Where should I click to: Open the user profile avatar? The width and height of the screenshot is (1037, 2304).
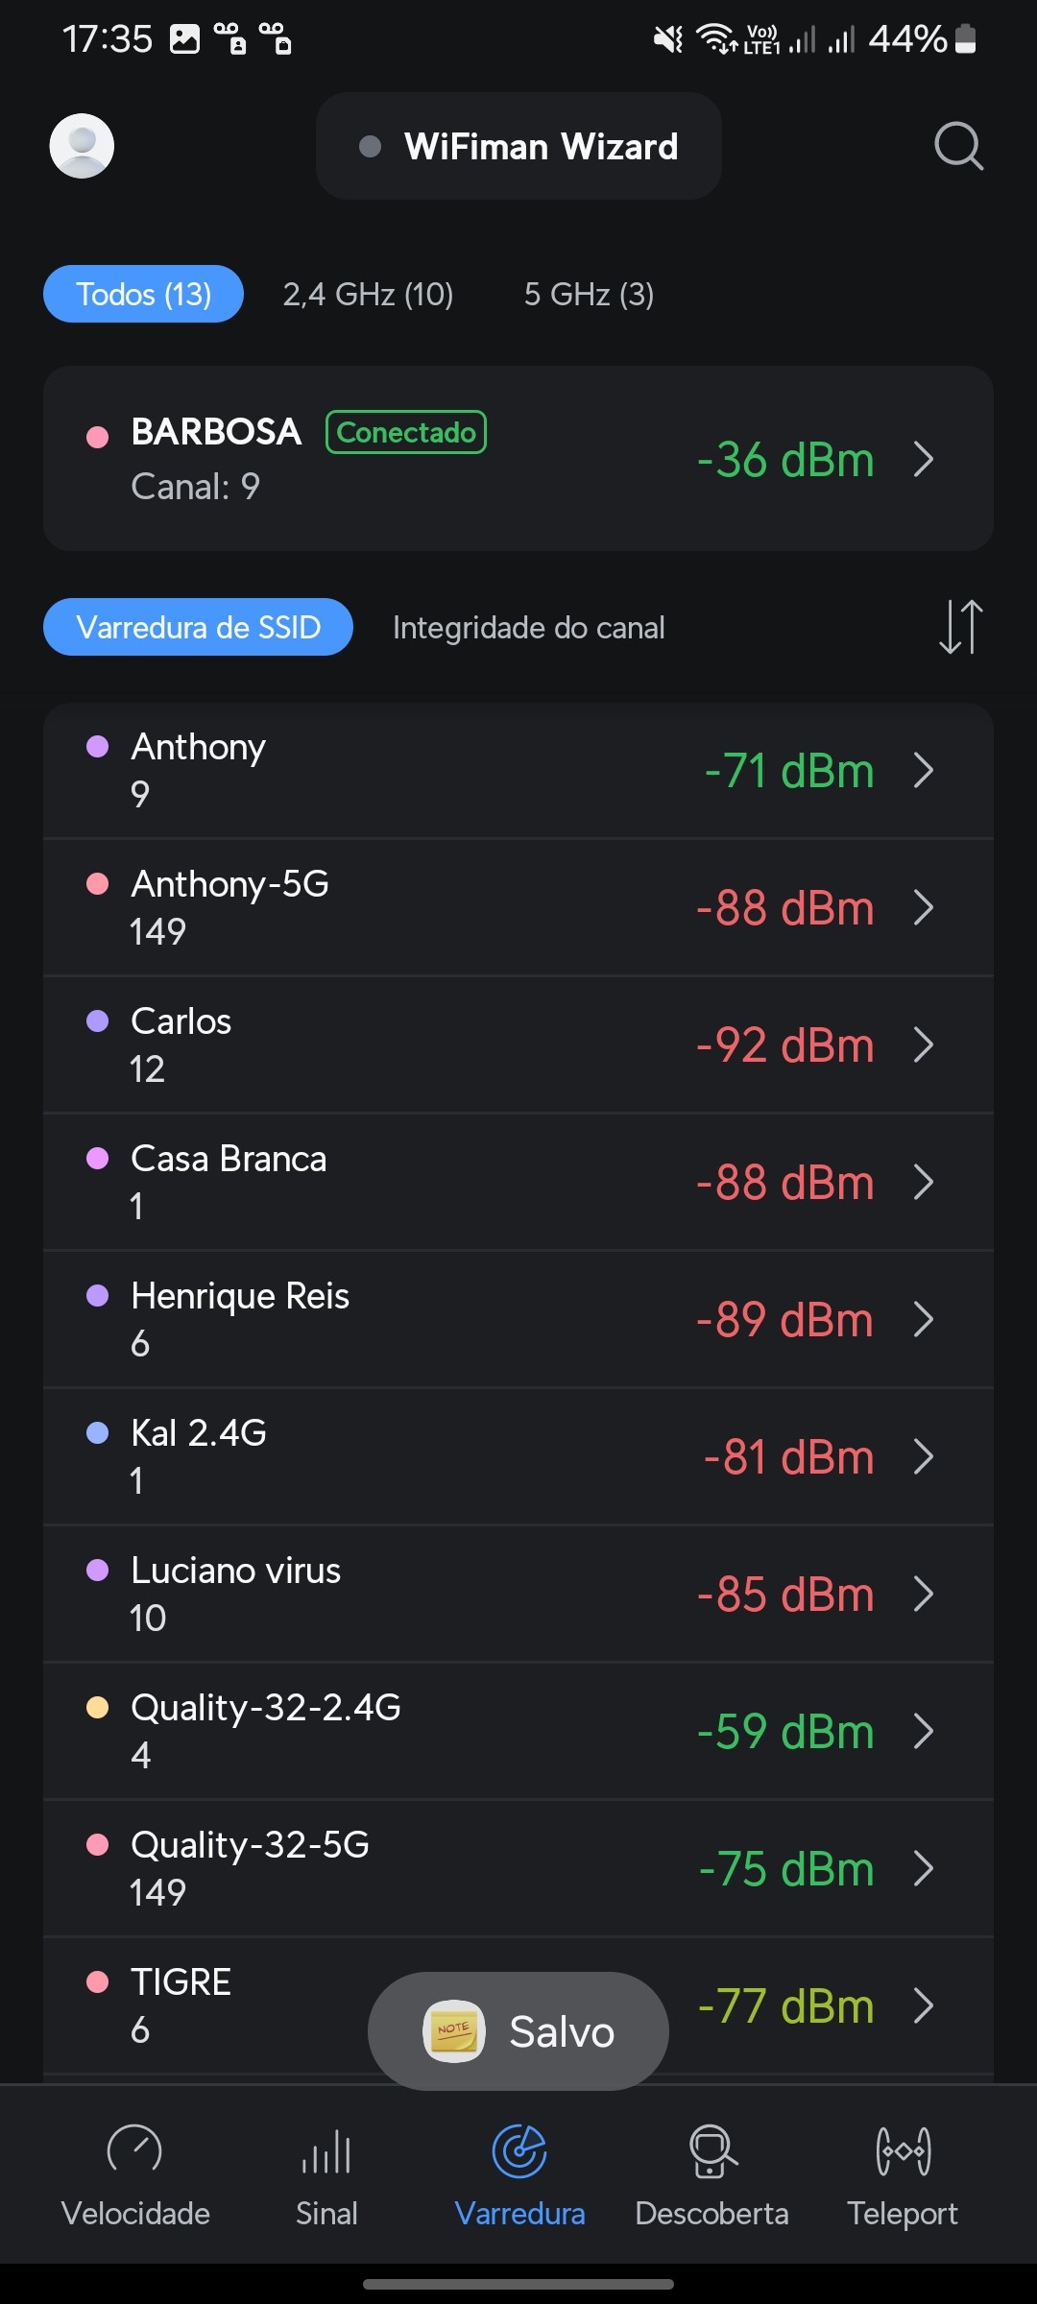[82, 146]
